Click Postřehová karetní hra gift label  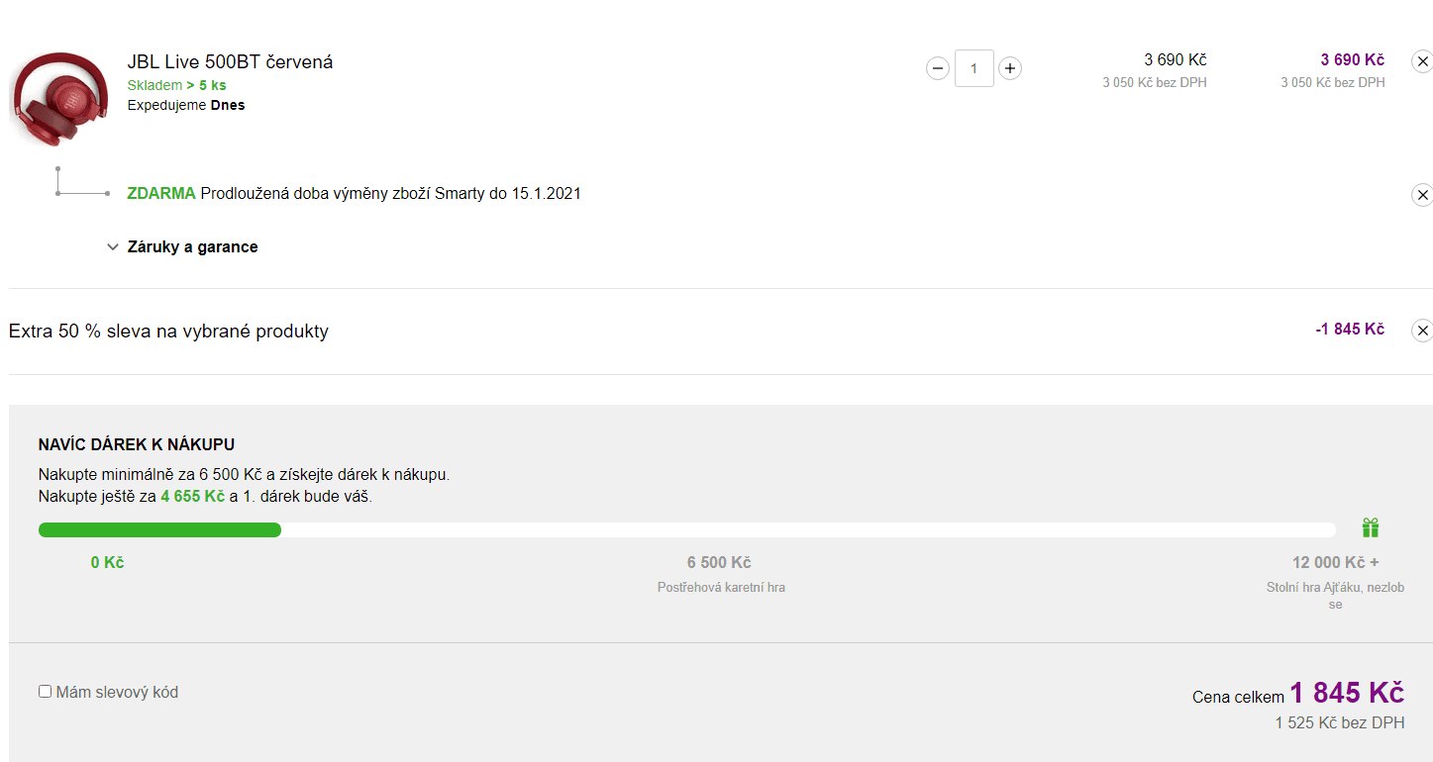click(721, 588)
